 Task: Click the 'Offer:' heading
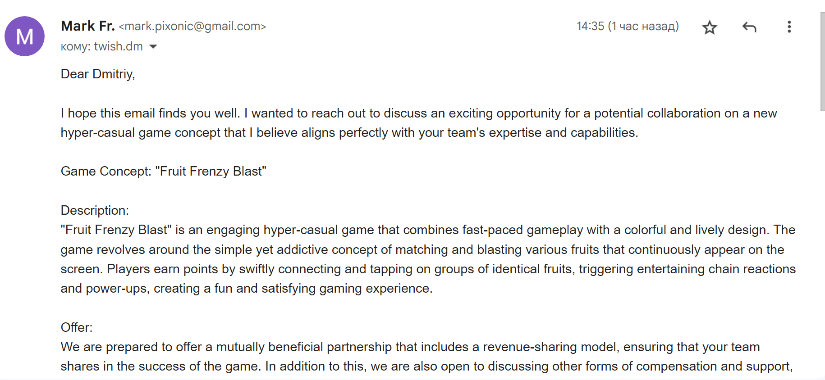(x=77, y=327)
